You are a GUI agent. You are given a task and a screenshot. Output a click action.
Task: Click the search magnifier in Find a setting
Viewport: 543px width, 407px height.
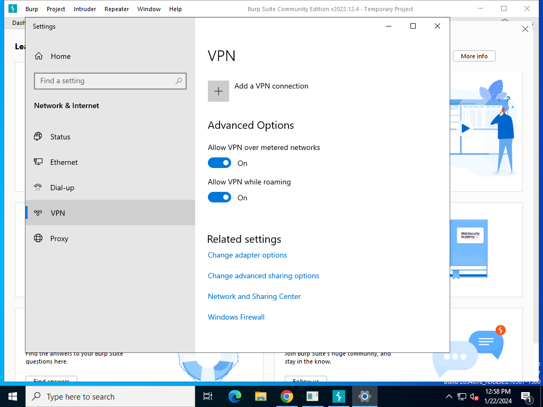click(x=179, y=81)
